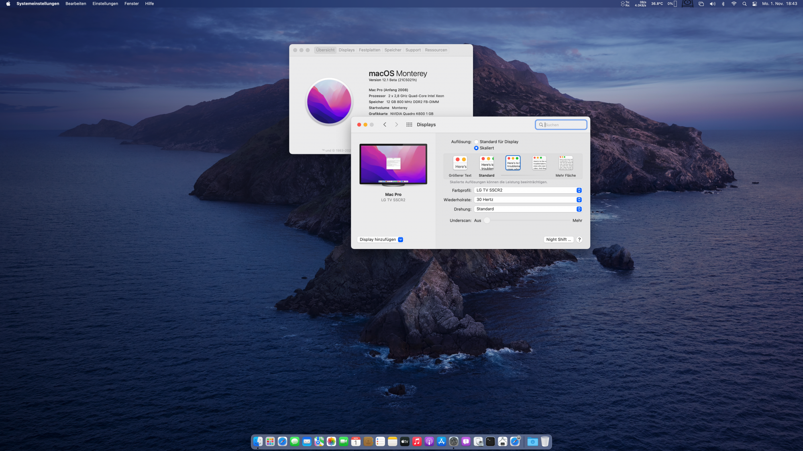Open Launchpad from the dock
803x451 pixels.
click(x=270, y=441)
